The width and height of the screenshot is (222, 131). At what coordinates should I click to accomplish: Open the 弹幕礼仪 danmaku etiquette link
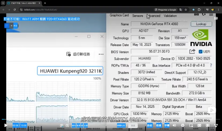coord(121,125)
